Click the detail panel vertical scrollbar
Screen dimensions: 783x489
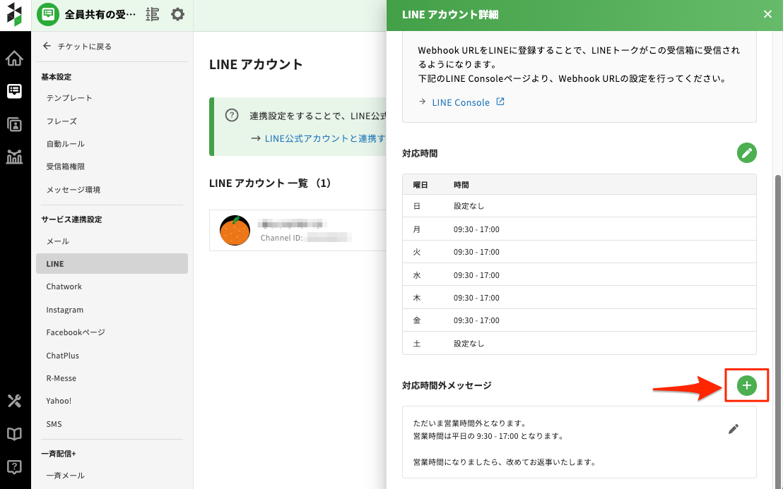point(778,332)
